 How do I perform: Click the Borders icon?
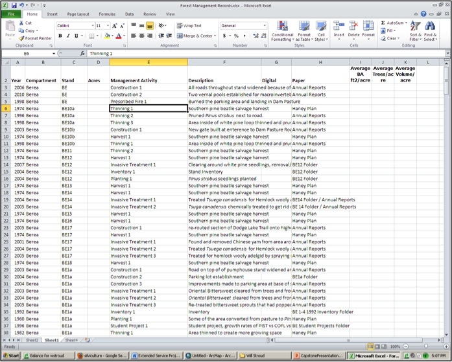tap(91, 36)
